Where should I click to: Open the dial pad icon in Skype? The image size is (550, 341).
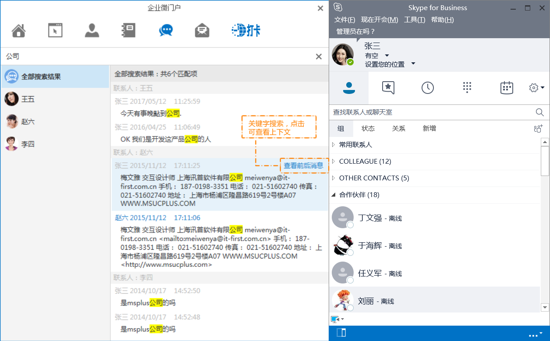coord(467,88)
